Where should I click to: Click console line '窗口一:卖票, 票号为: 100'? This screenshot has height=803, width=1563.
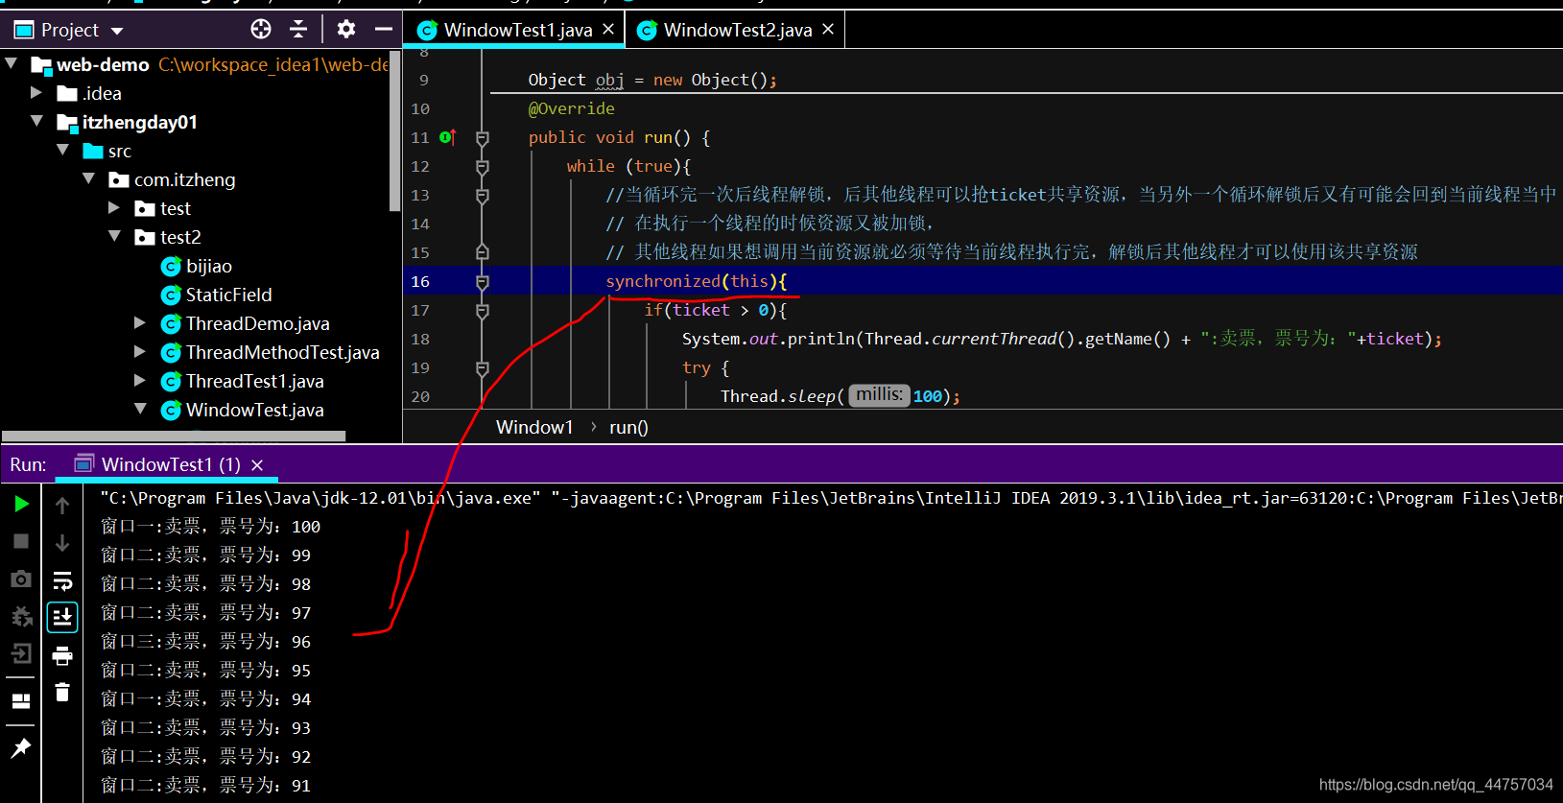click(211, 527)
